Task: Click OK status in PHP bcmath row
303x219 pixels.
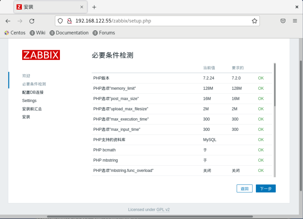Action: [x=261, y=150]
